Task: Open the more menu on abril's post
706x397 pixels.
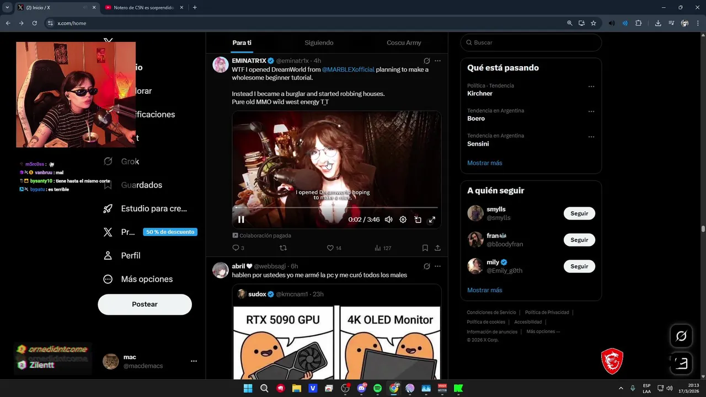Action: 437,266
